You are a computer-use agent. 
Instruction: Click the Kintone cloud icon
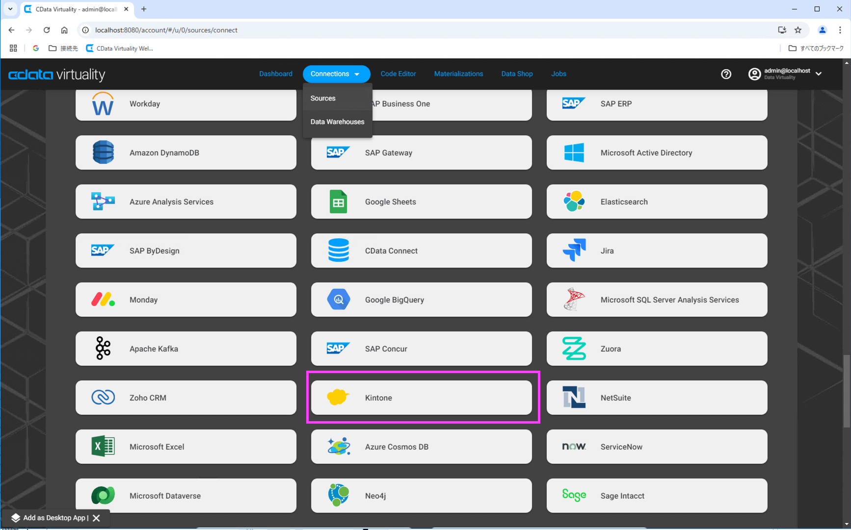tap(338, 397)
